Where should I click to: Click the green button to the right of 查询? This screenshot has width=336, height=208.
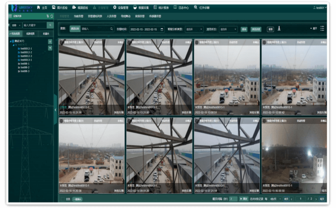(256, 29)
